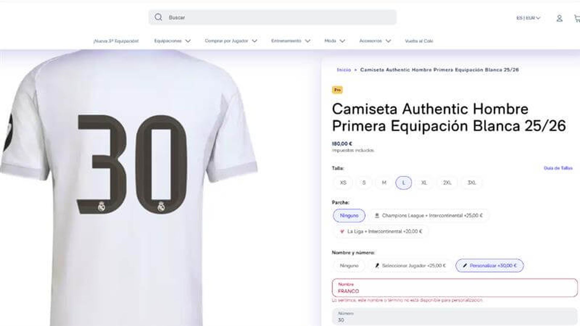Open the shopping cart icon

[x=577, y=18]
